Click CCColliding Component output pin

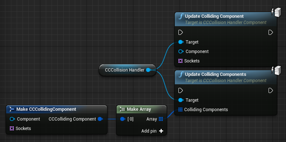pos(100,119)
